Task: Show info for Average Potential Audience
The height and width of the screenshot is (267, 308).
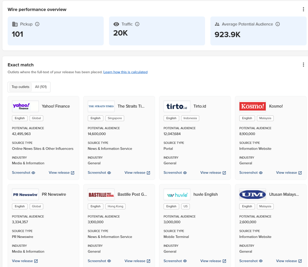Action: pyautogui.click(x=277, y=24)
